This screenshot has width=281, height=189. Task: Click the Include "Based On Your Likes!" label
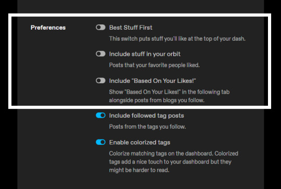tap(152, 81)
